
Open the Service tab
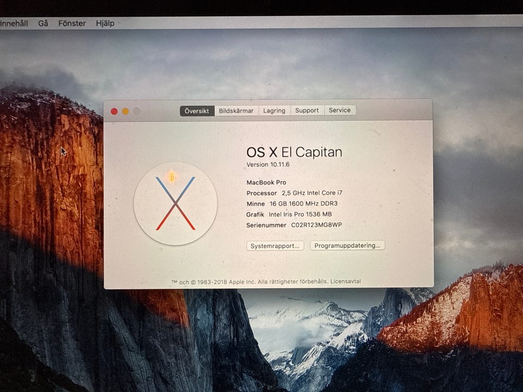pos(339,110)
